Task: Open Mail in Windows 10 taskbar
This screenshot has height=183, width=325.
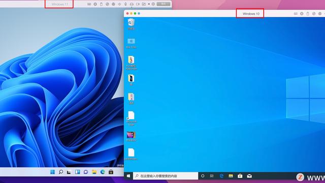Action: [249, 176]
